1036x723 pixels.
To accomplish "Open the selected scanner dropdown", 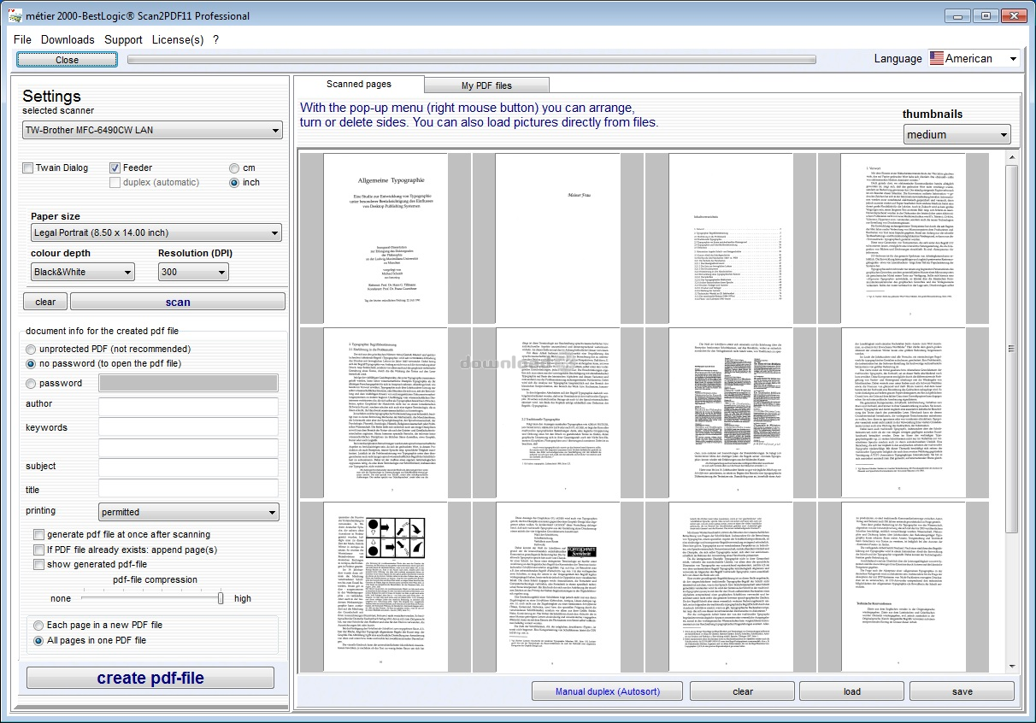I will pyautogui.click(x=152, y=130).
